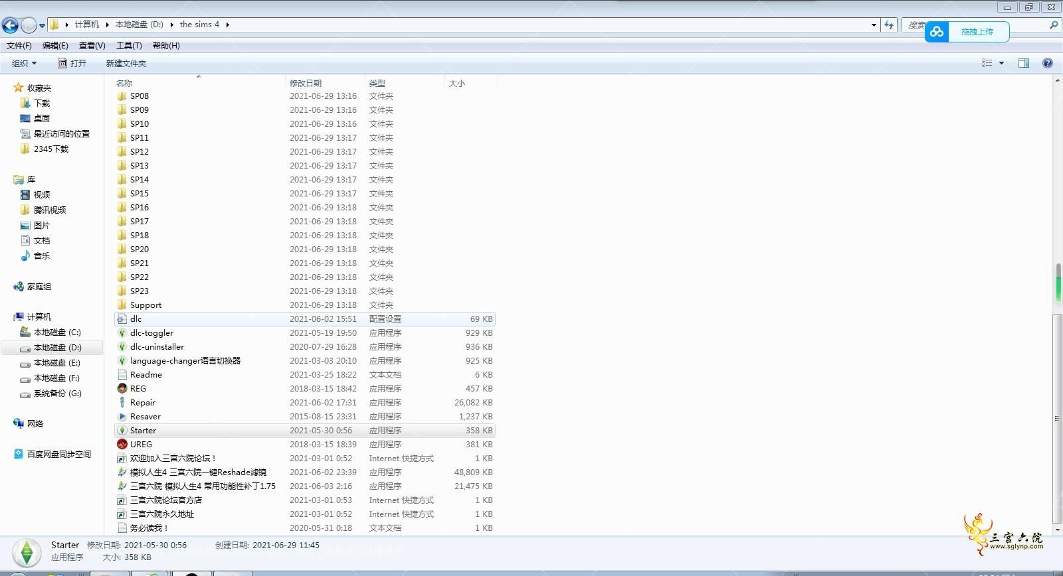
Task: Open the view options dropdown arrow
Action: pyautogui.click(x=1001, y=63)
